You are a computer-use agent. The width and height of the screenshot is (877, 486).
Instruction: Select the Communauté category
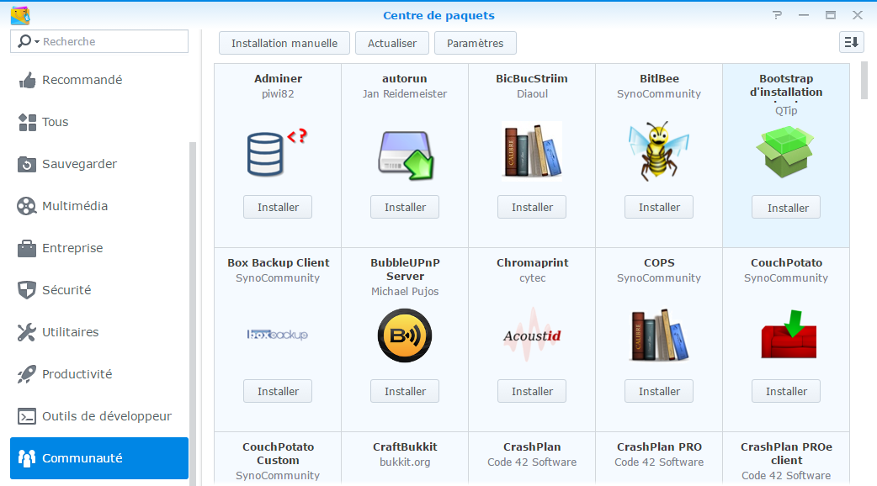tap(99, 458)
